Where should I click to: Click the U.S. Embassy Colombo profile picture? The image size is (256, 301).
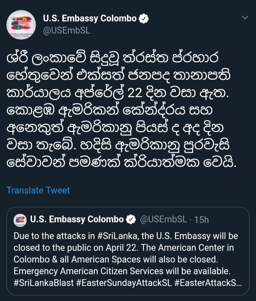coord(21,25)
